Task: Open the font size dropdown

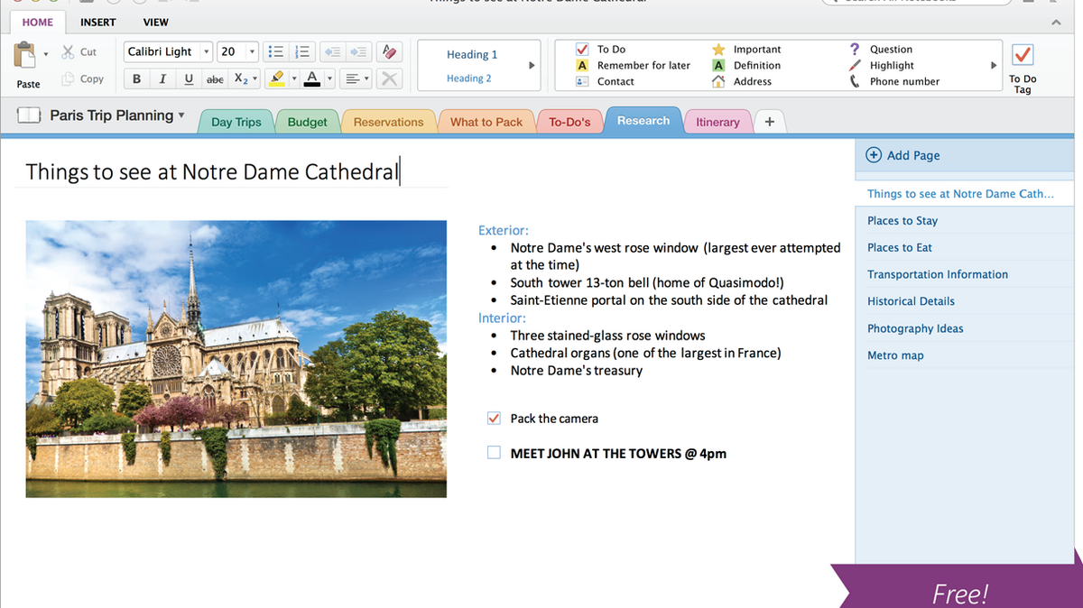Action: pyautogui.click(x=251, y=51)
